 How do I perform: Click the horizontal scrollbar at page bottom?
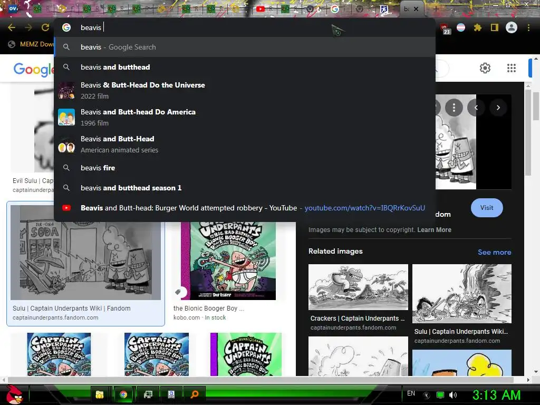click(x=261, y=380)
